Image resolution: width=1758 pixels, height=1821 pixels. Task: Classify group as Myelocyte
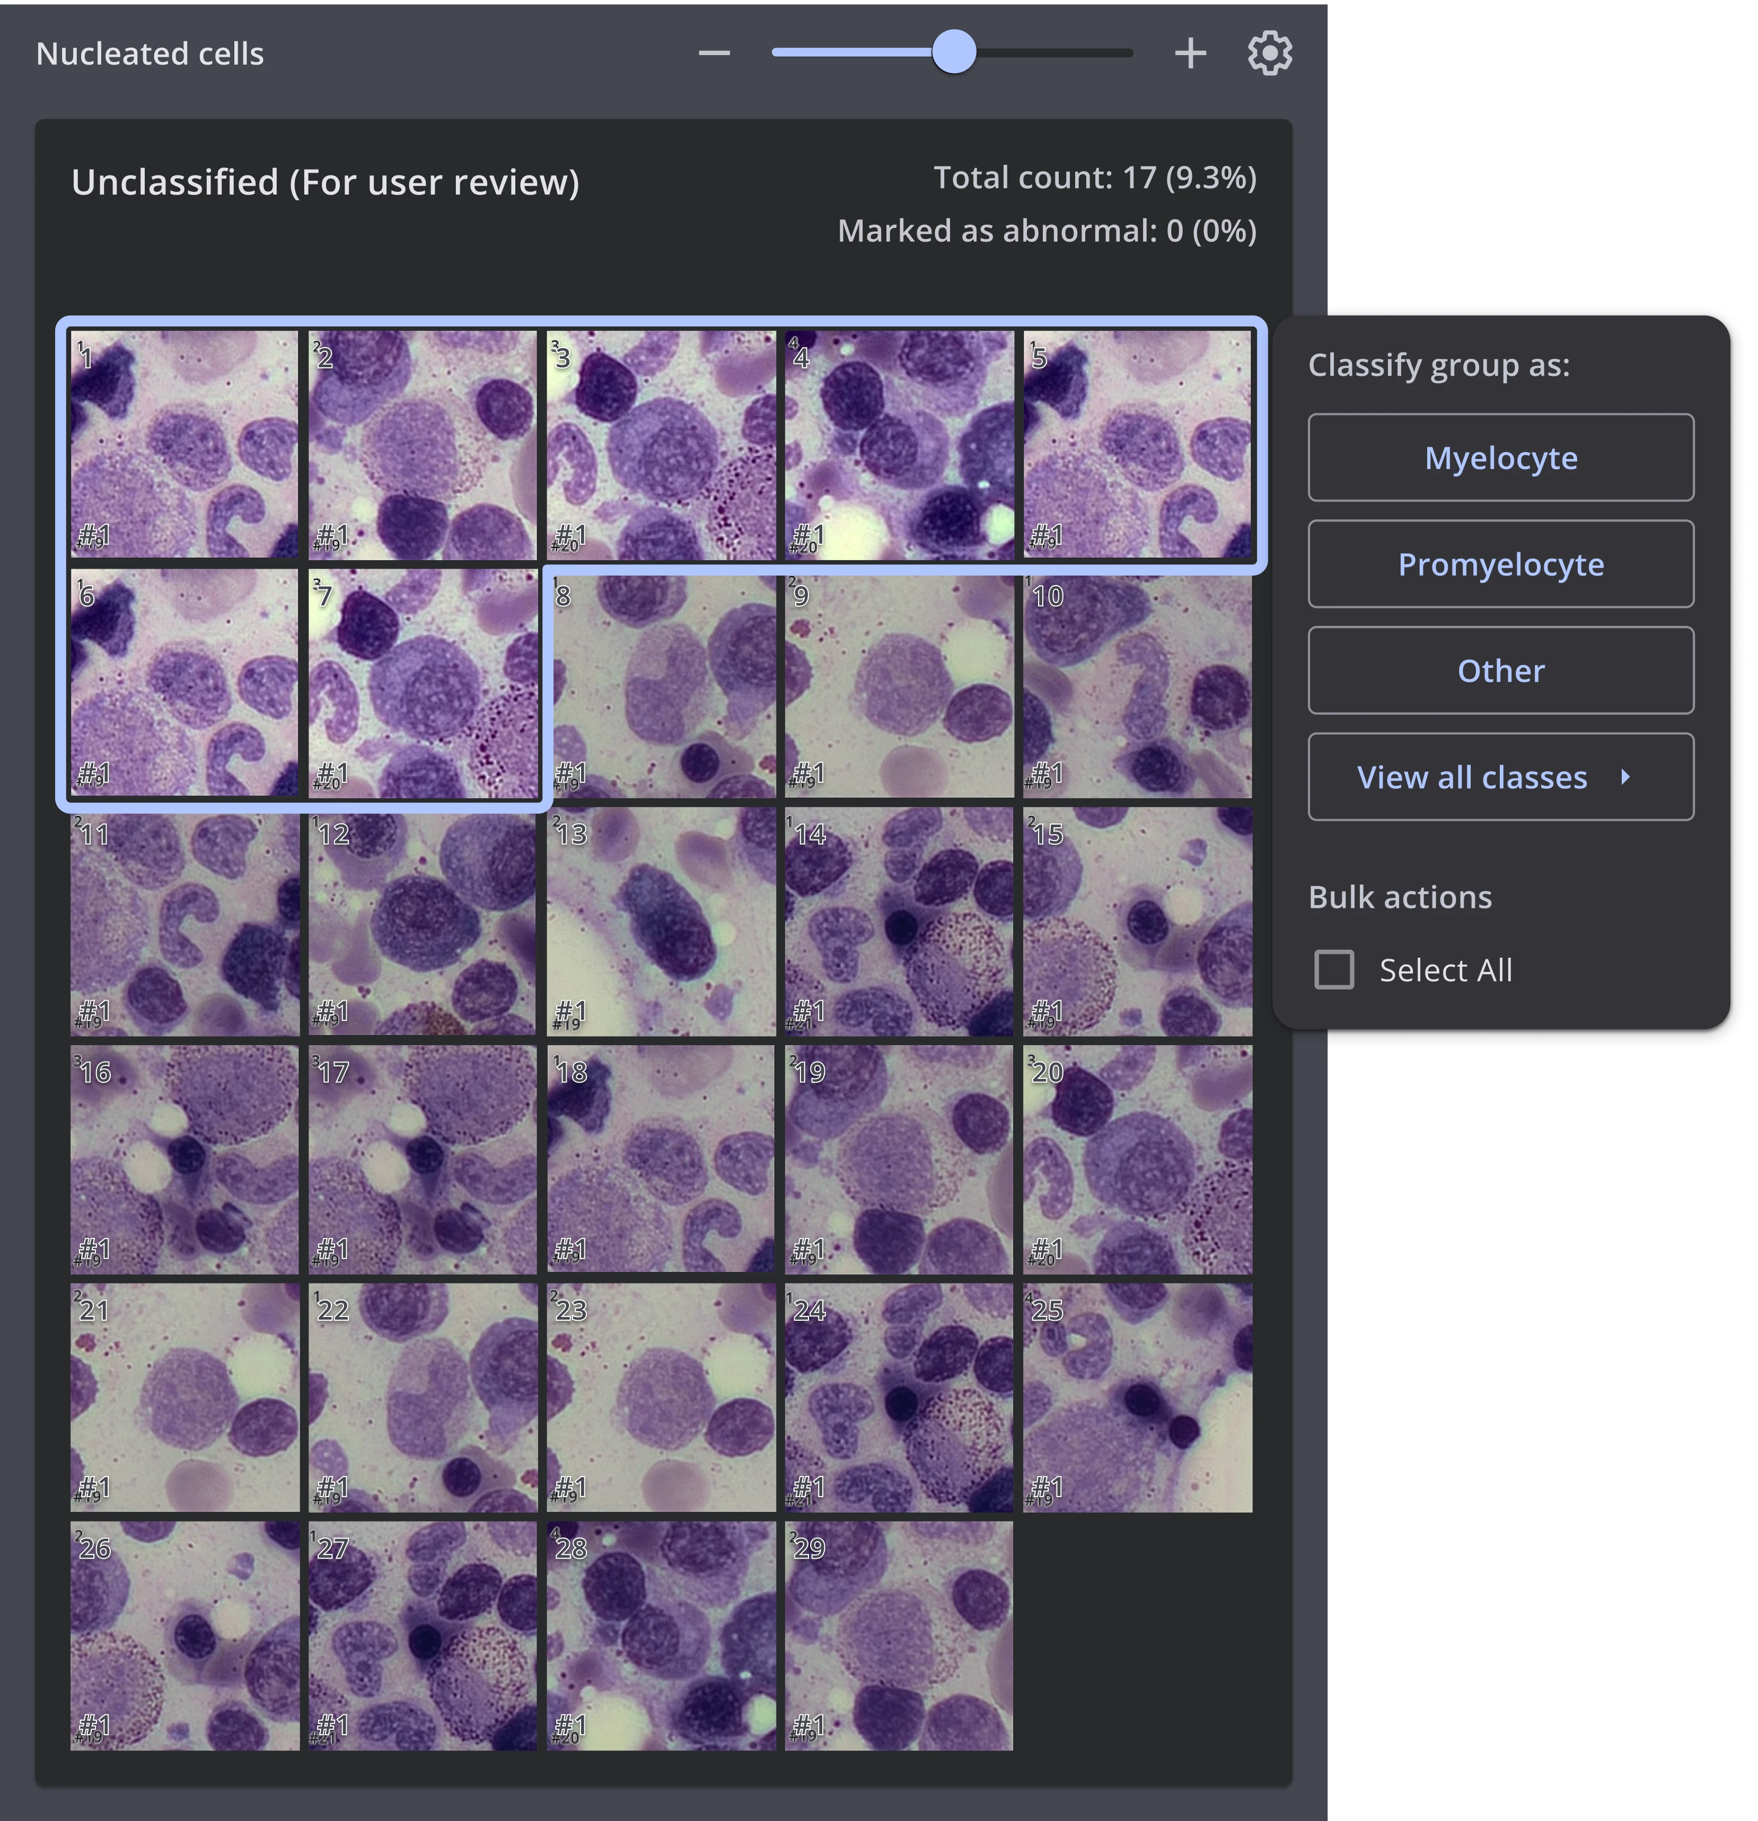coord(1501,457)
